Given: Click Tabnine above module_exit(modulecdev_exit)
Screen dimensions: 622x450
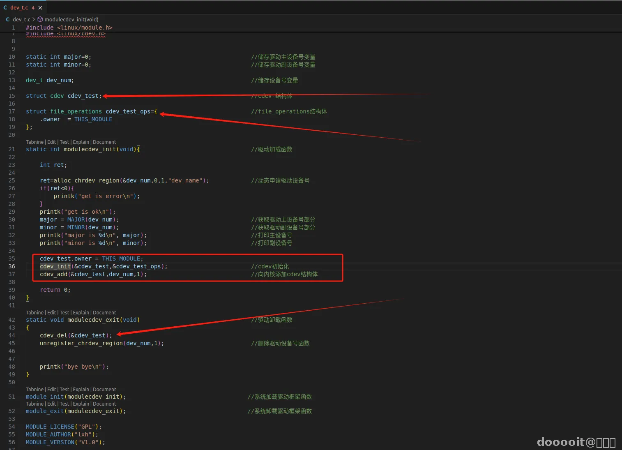Looking at the screenshot, I should 35,404.
